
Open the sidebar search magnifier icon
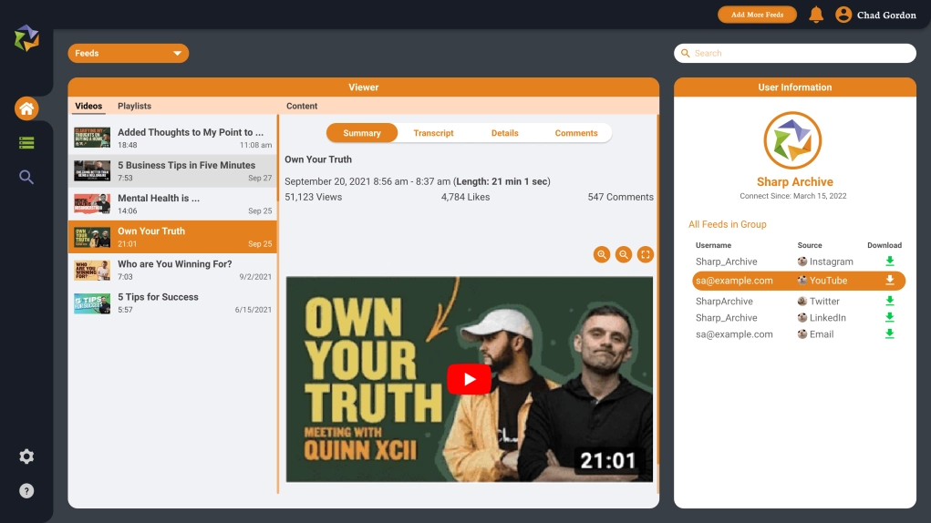26,177
